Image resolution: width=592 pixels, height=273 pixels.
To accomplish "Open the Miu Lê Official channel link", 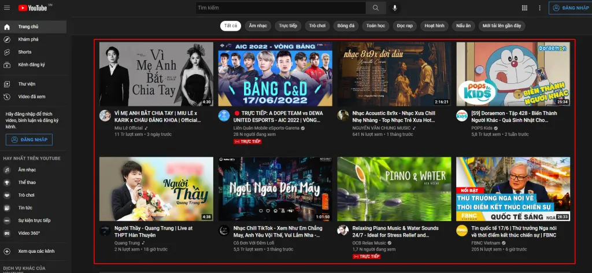I will [x=129, y=128].
